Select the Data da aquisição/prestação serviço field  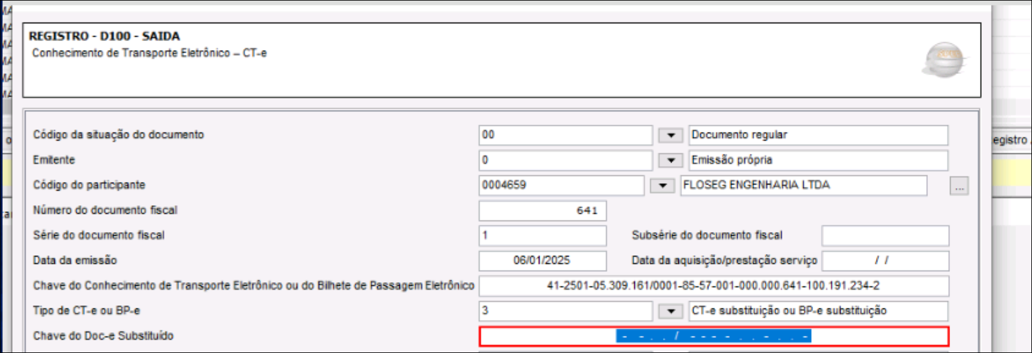tap(885, 261)
